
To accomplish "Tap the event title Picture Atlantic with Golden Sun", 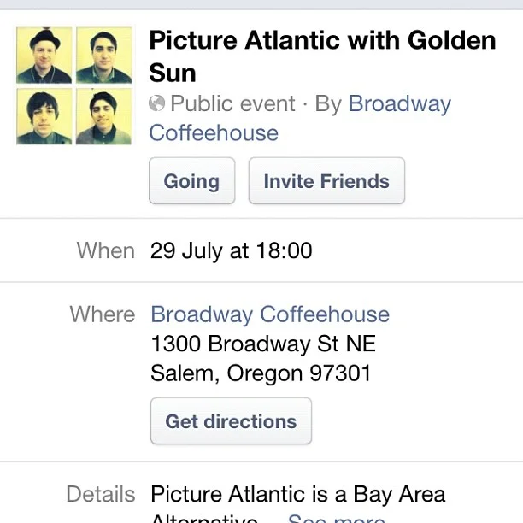I will click(322, 56).
